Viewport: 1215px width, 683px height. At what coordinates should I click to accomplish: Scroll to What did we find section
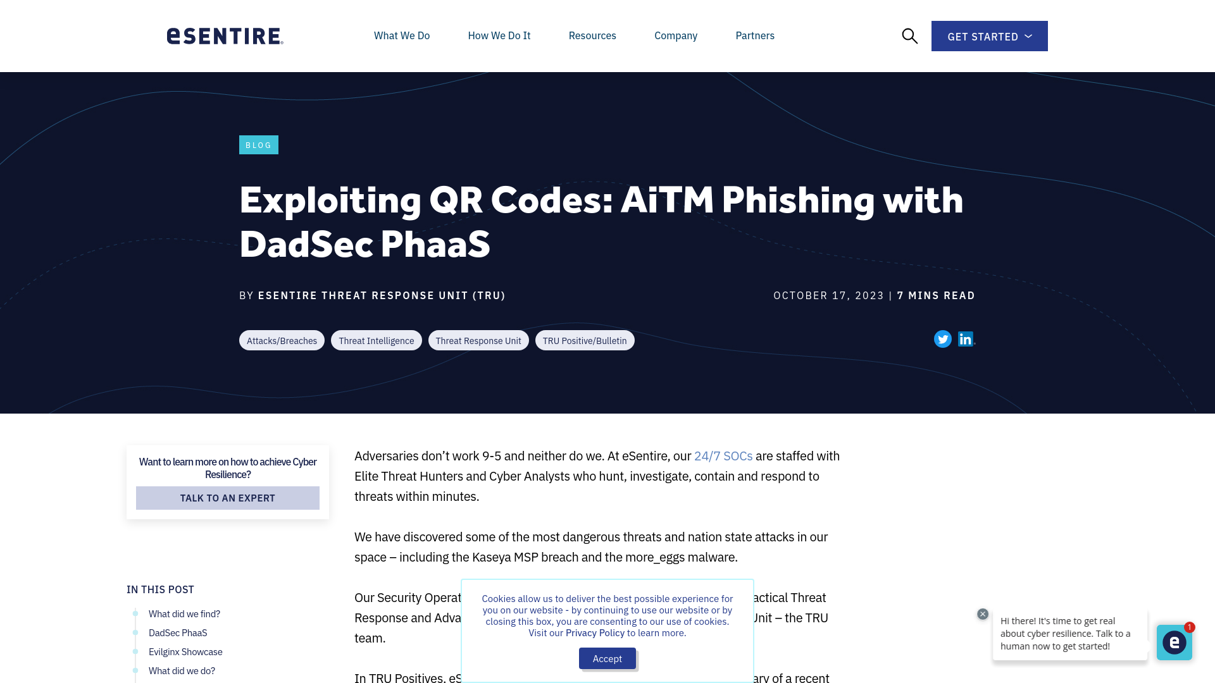tap(184, 613)
